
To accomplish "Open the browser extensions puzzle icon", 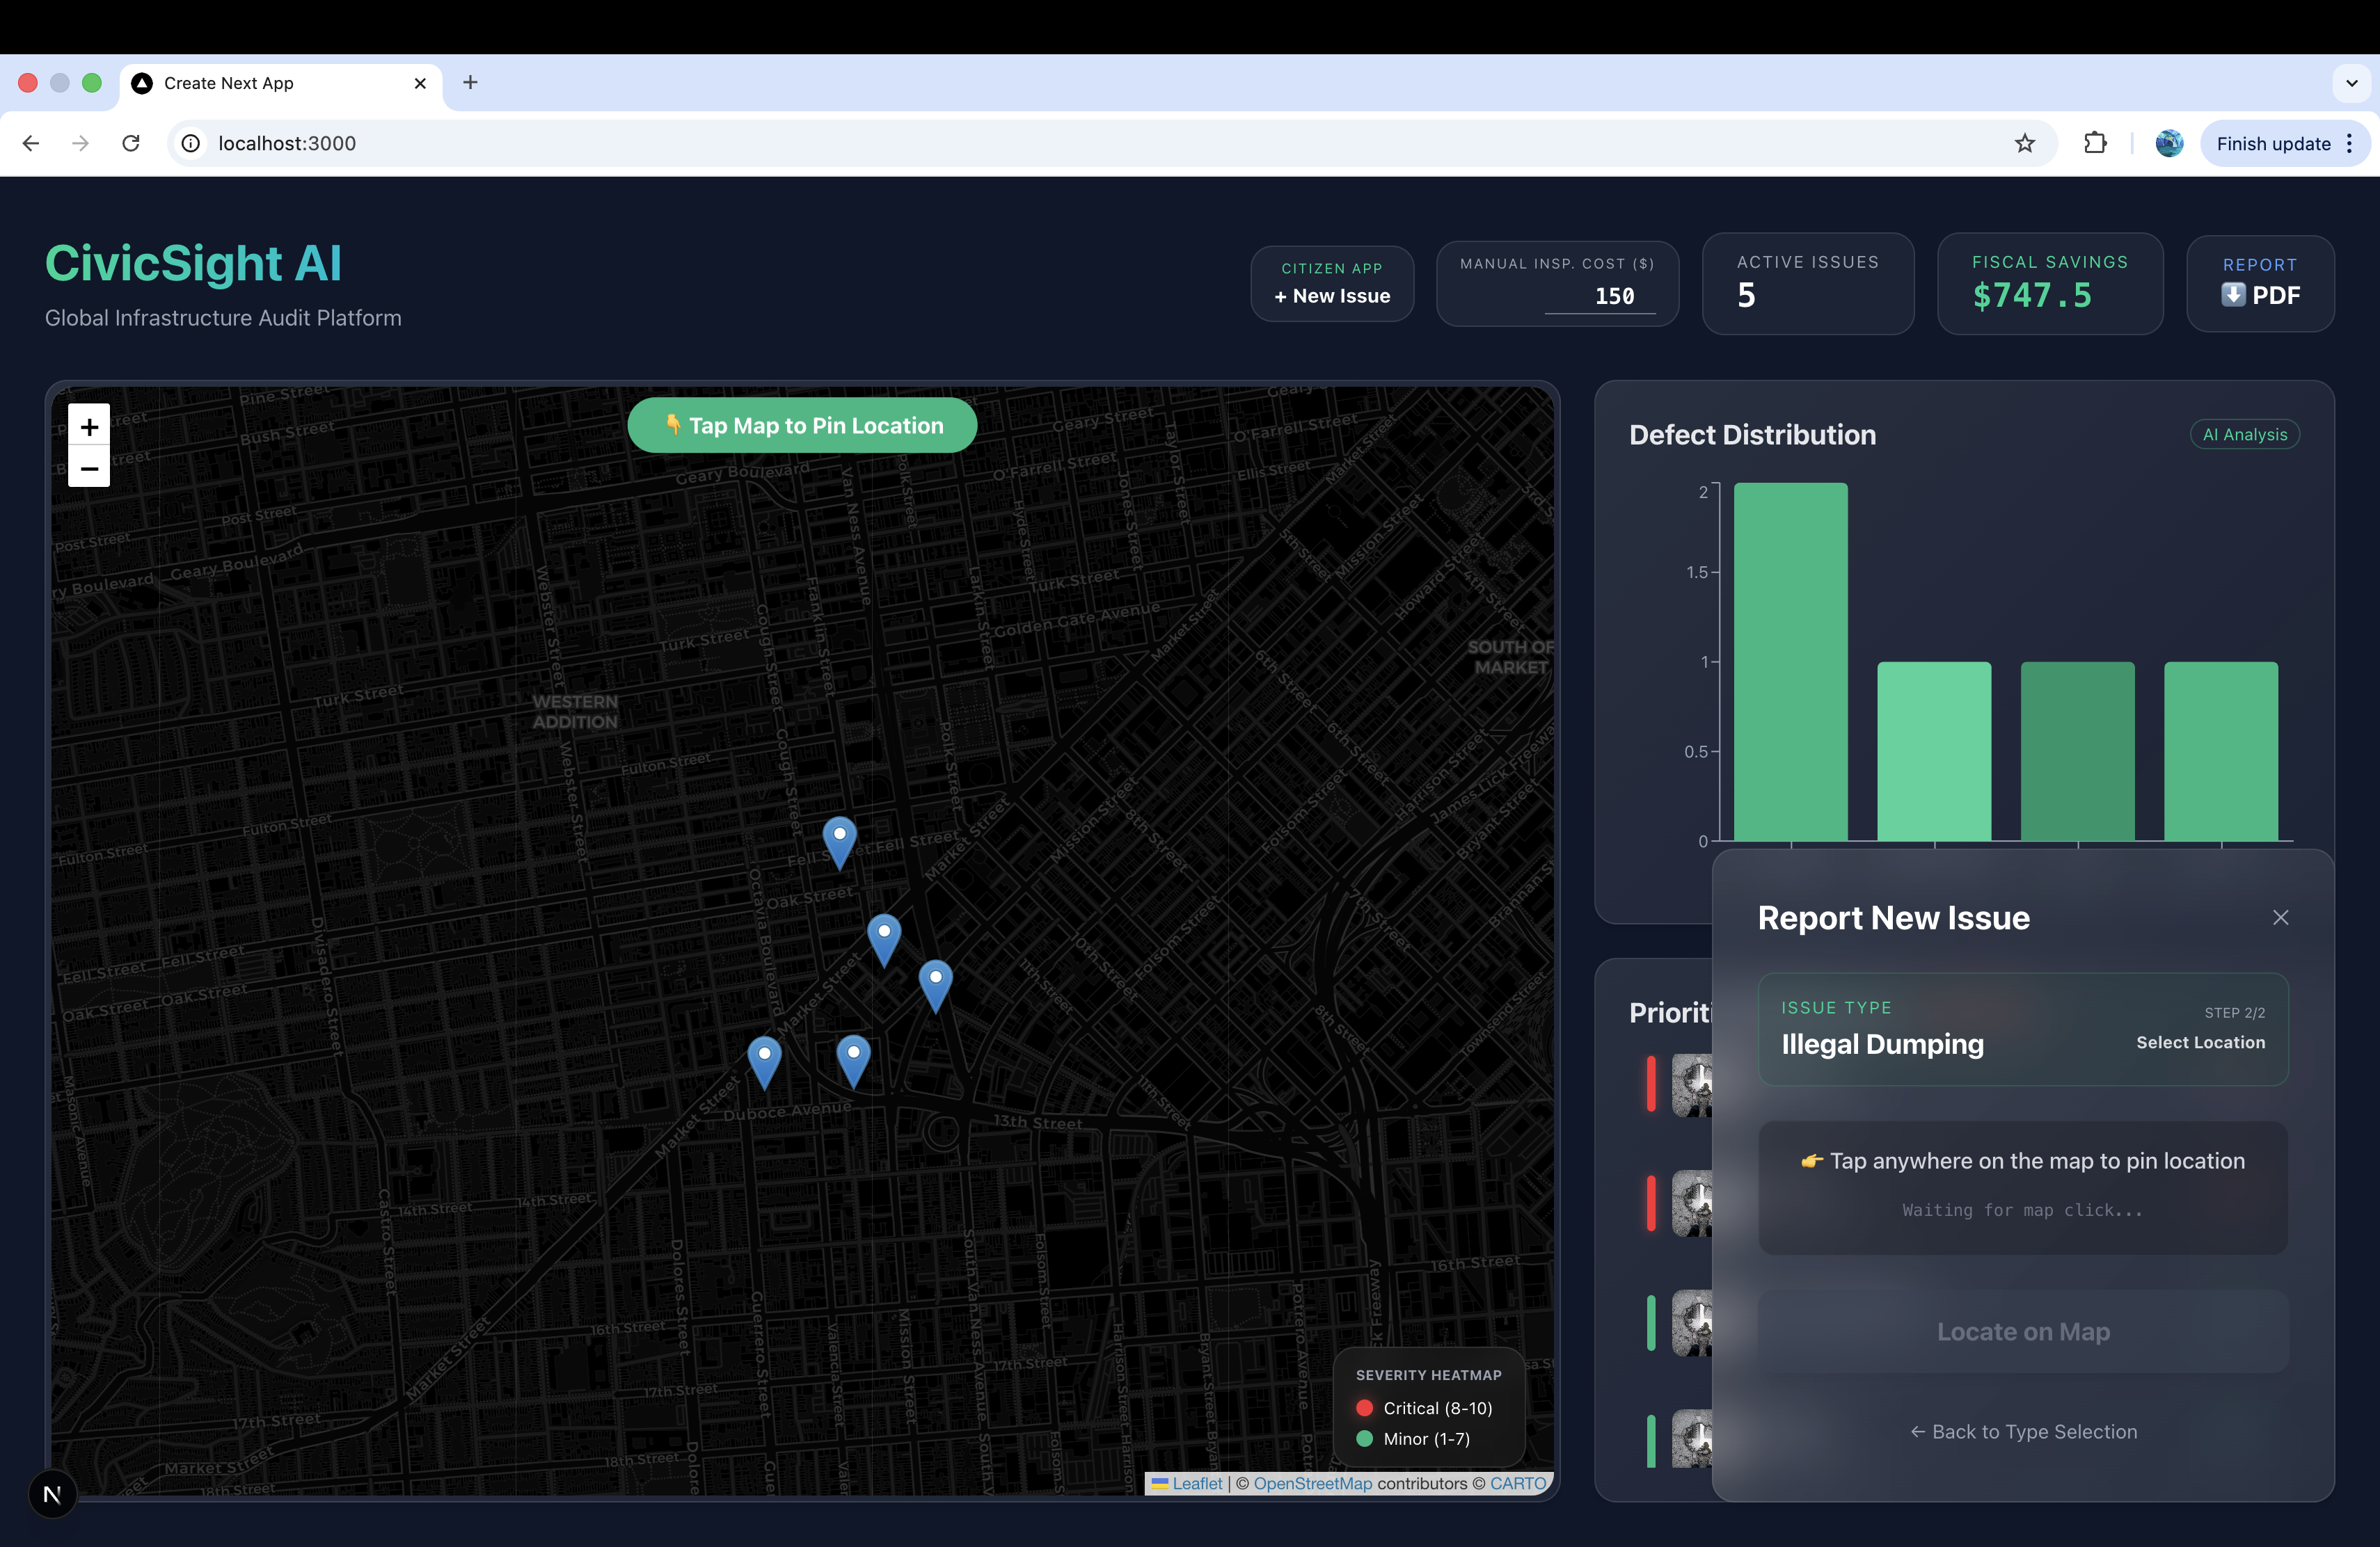I will (2095, 143).
